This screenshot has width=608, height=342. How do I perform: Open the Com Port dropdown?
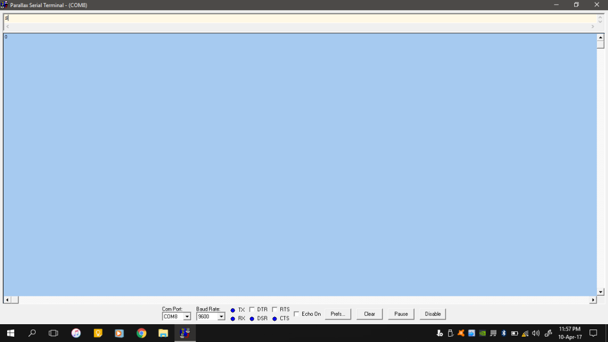[x=188, y=316]
